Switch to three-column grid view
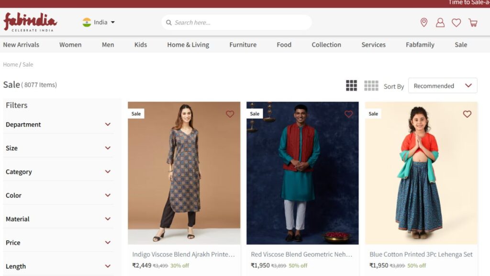This screenshot has height=276, width=490. (351, 86)
